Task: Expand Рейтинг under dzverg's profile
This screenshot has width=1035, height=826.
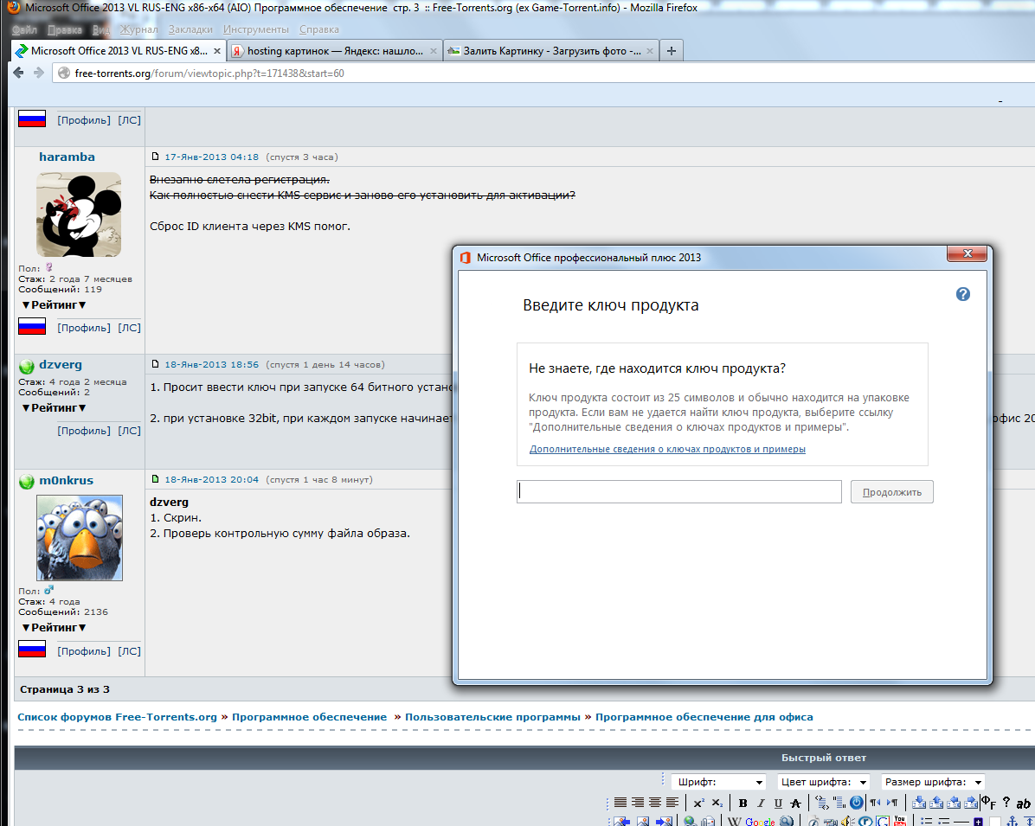Action: pos(55,407)
